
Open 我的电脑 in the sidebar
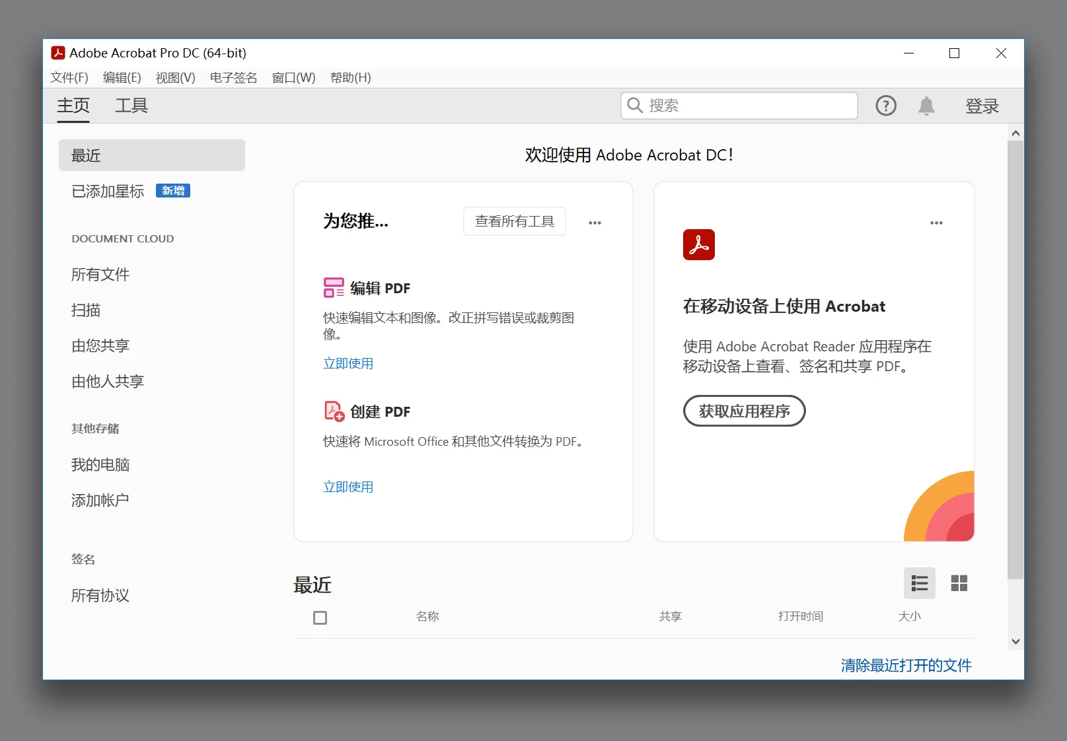tap(100, 465)
